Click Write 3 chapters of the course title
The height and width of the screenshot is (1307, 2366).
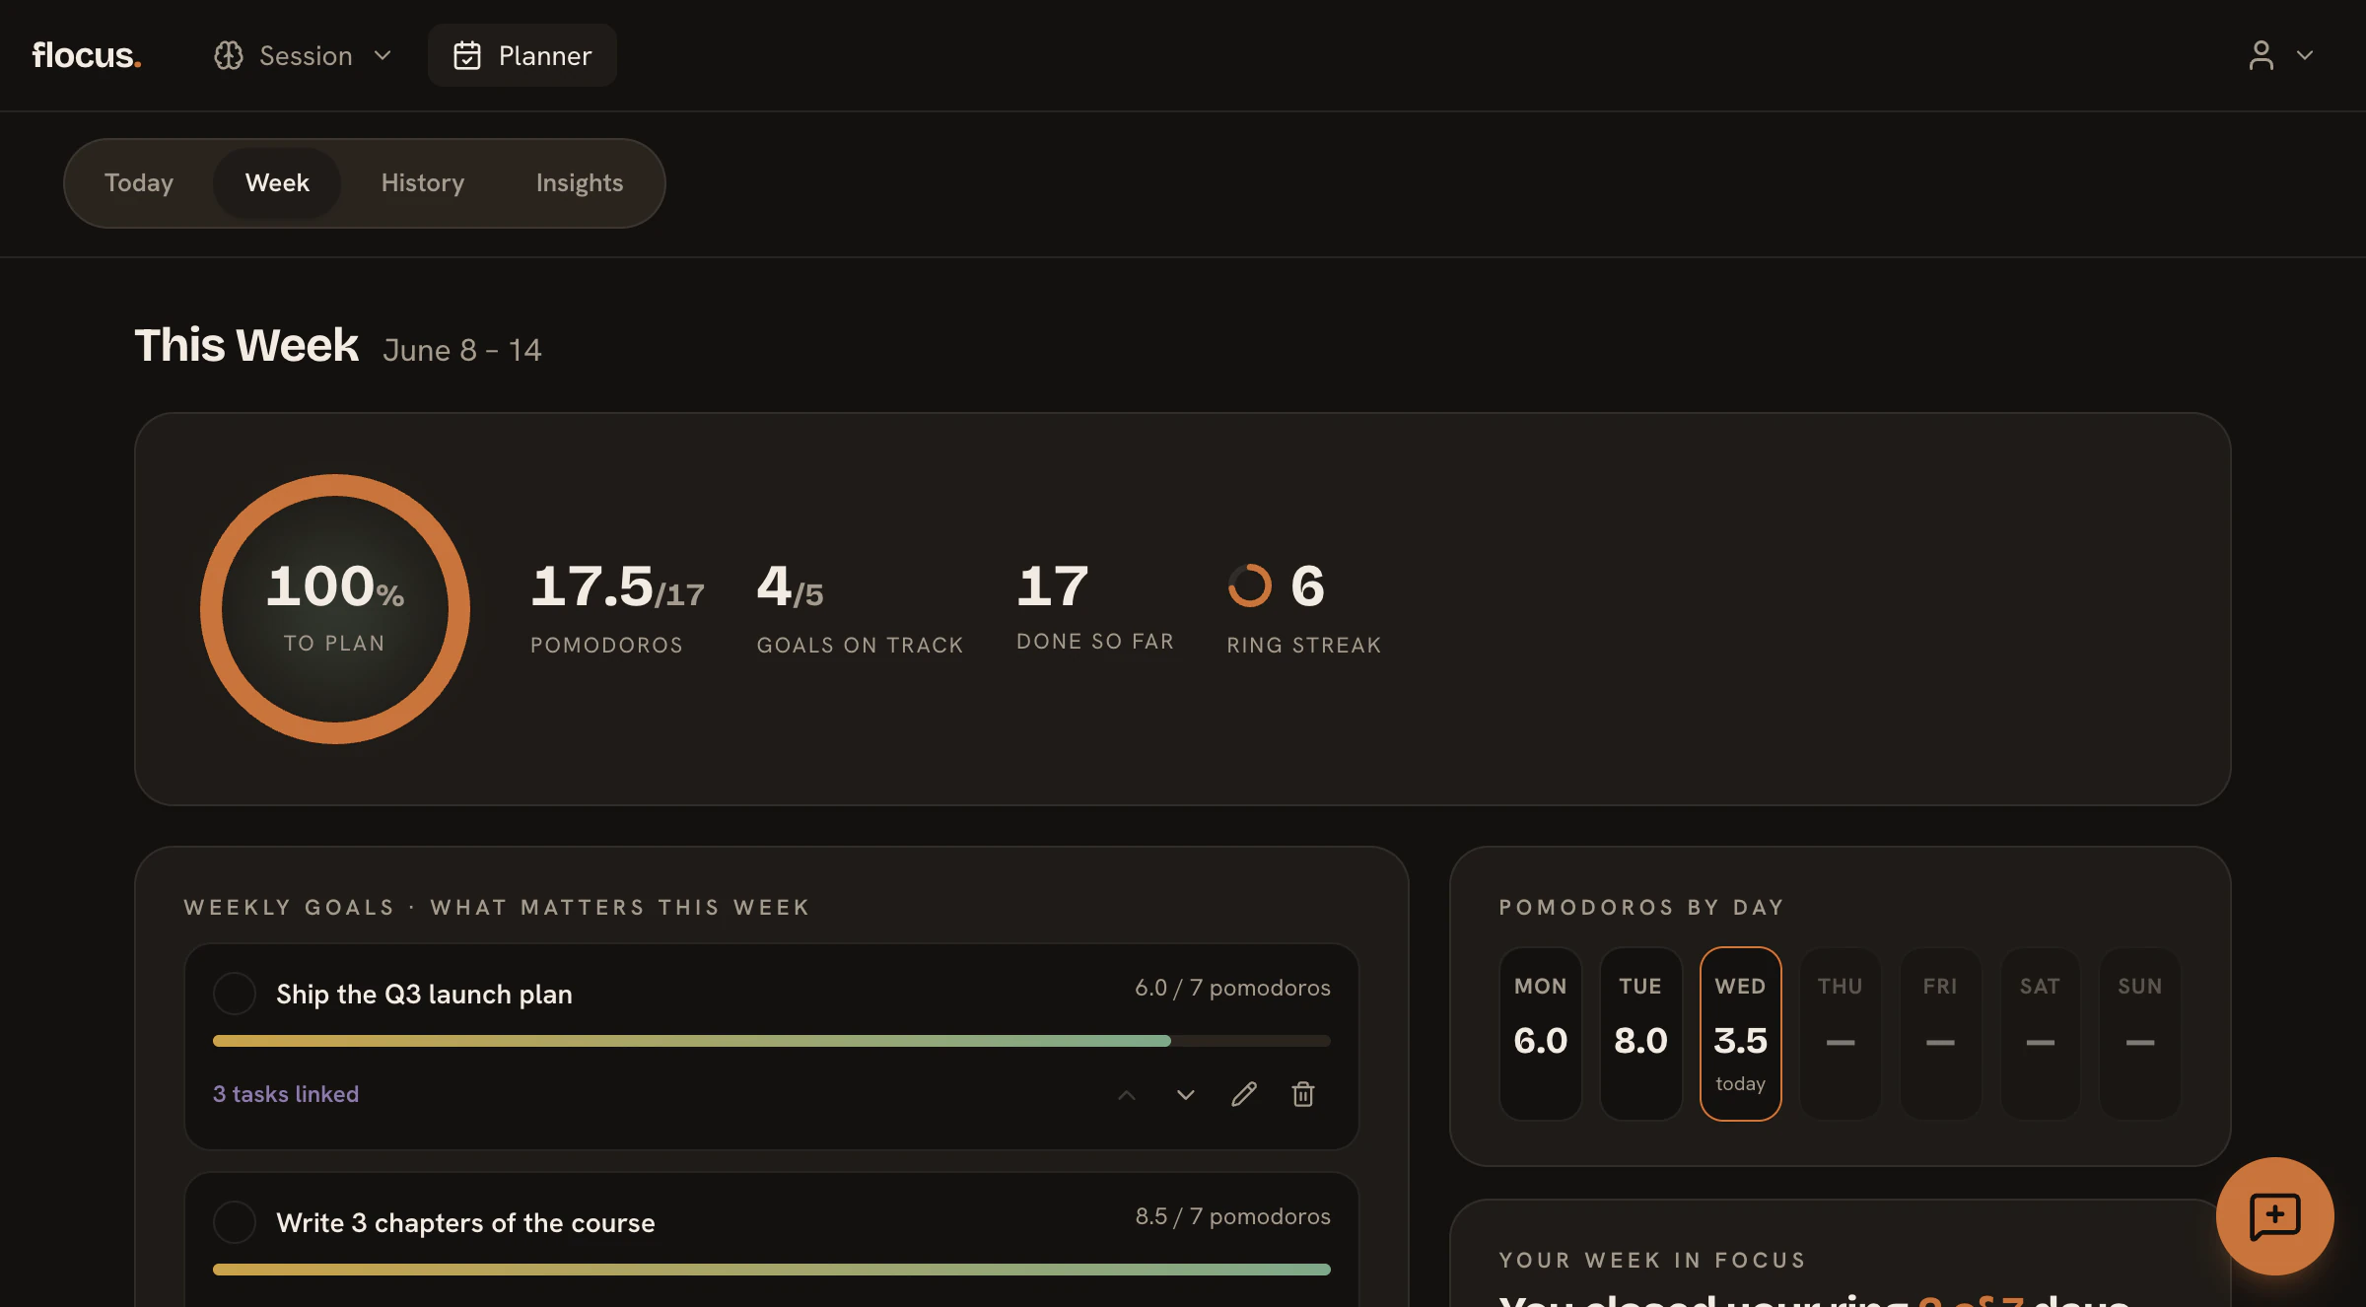[465, 1223]
